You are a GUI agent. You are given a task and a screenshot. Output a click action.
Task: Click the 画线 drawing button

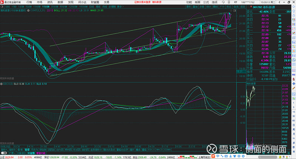[215, 7]
